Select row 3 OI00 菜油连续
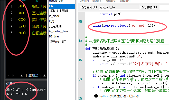 coord(26,20)
